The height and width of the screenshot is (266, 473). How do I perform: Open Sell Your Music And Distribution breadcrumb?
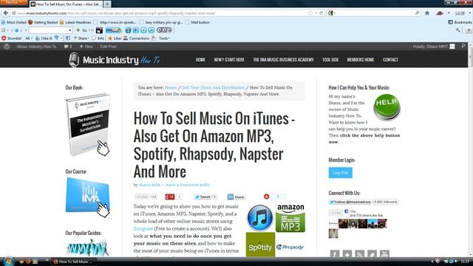coord(213,87)
